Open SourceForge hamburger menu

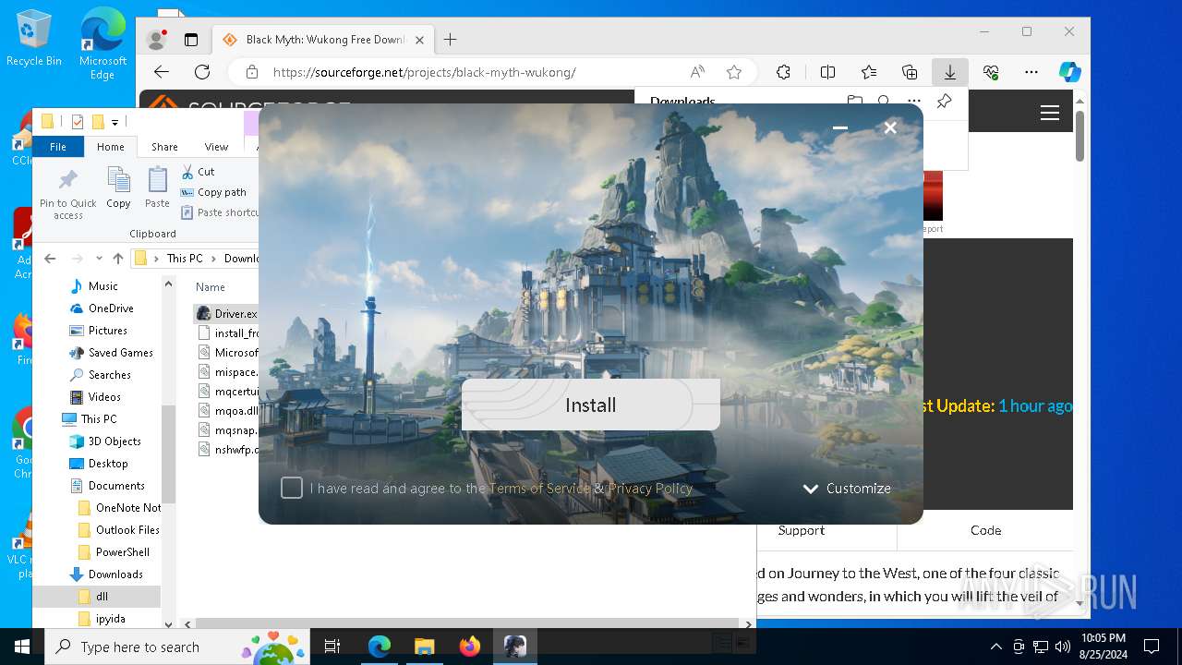click(x=1049, y=113)
